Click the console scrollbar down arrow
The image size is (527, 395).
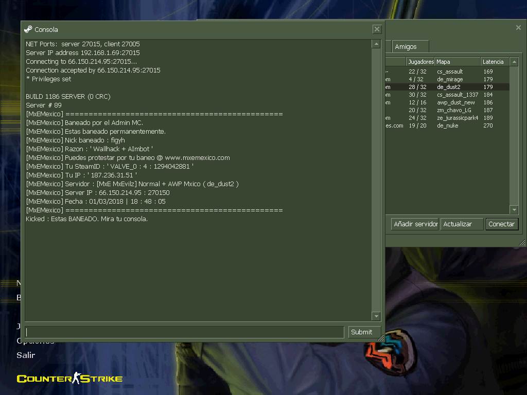click(376, 316)
